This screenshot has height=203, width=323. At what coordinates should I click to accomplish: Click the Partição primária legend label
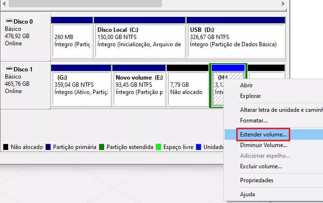[75, 147]
